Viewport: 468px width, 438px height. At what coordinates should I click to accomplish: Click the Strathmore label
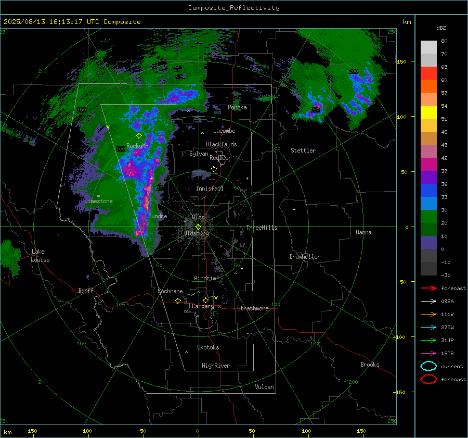[253, 308]
